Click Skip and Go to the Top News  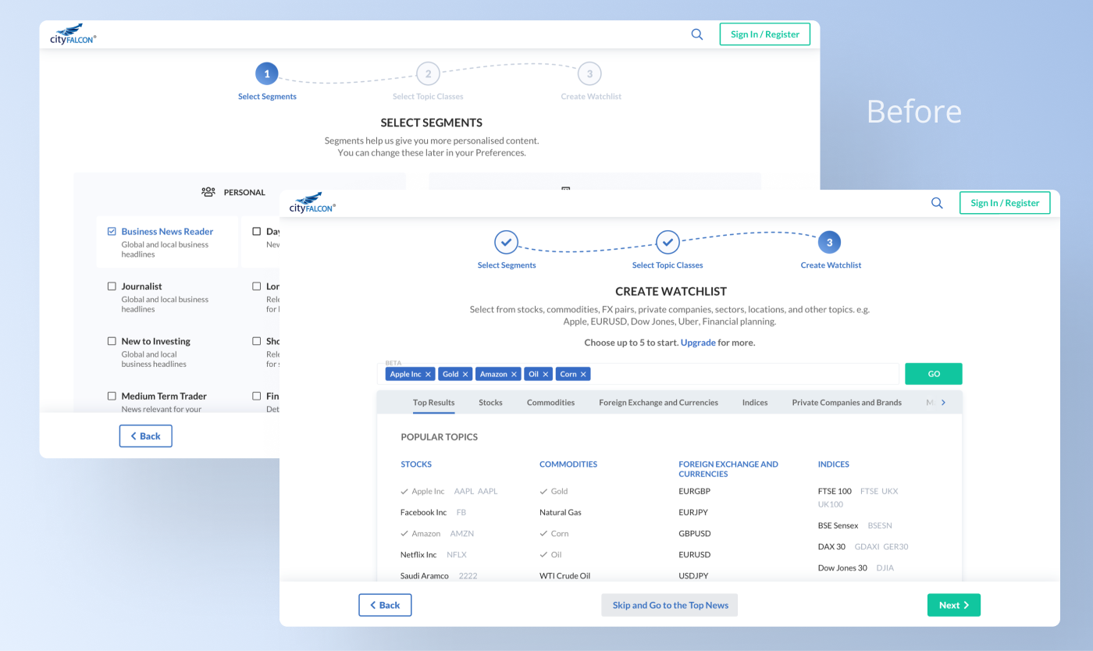coord(670,605)
